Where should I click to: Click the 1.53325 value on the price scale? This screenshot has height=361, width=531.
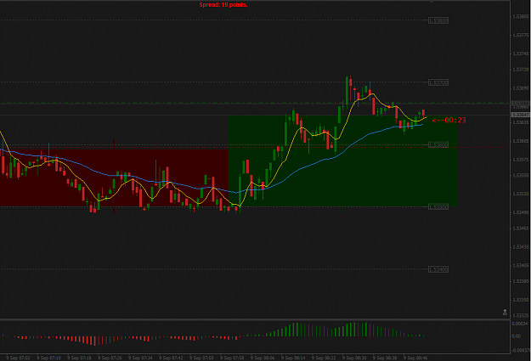point(521,315)
